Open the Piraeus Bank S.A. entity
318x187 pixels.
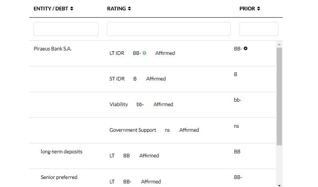pyautogui.click(x=52, y=49)
